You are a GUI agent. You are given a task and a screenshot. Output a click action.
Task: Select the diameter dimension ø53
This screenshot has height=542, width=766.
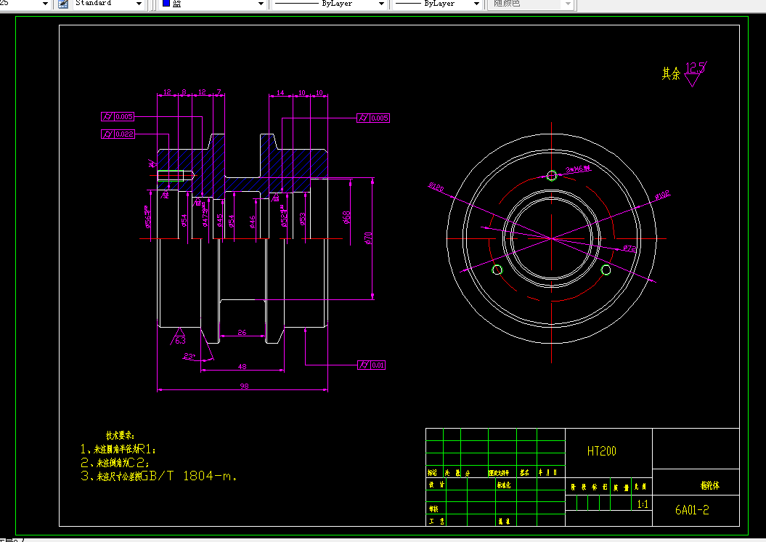[x=303, y=219]
